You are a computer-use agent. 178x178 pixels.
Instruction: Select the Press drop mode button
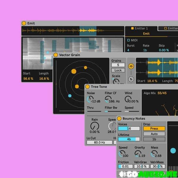coord(154,128)
